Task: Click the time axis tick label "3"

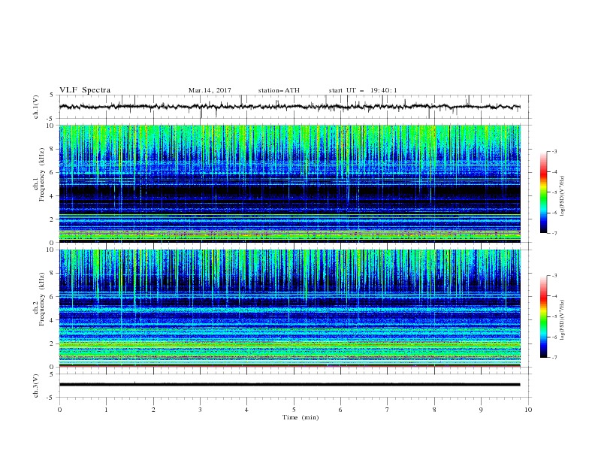Action: [200, 410]
